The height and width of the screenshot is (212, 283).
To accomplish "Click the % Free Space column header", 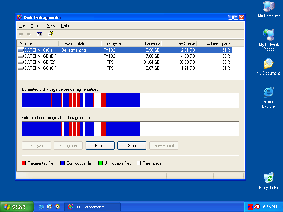I will (x=214, y=43).
